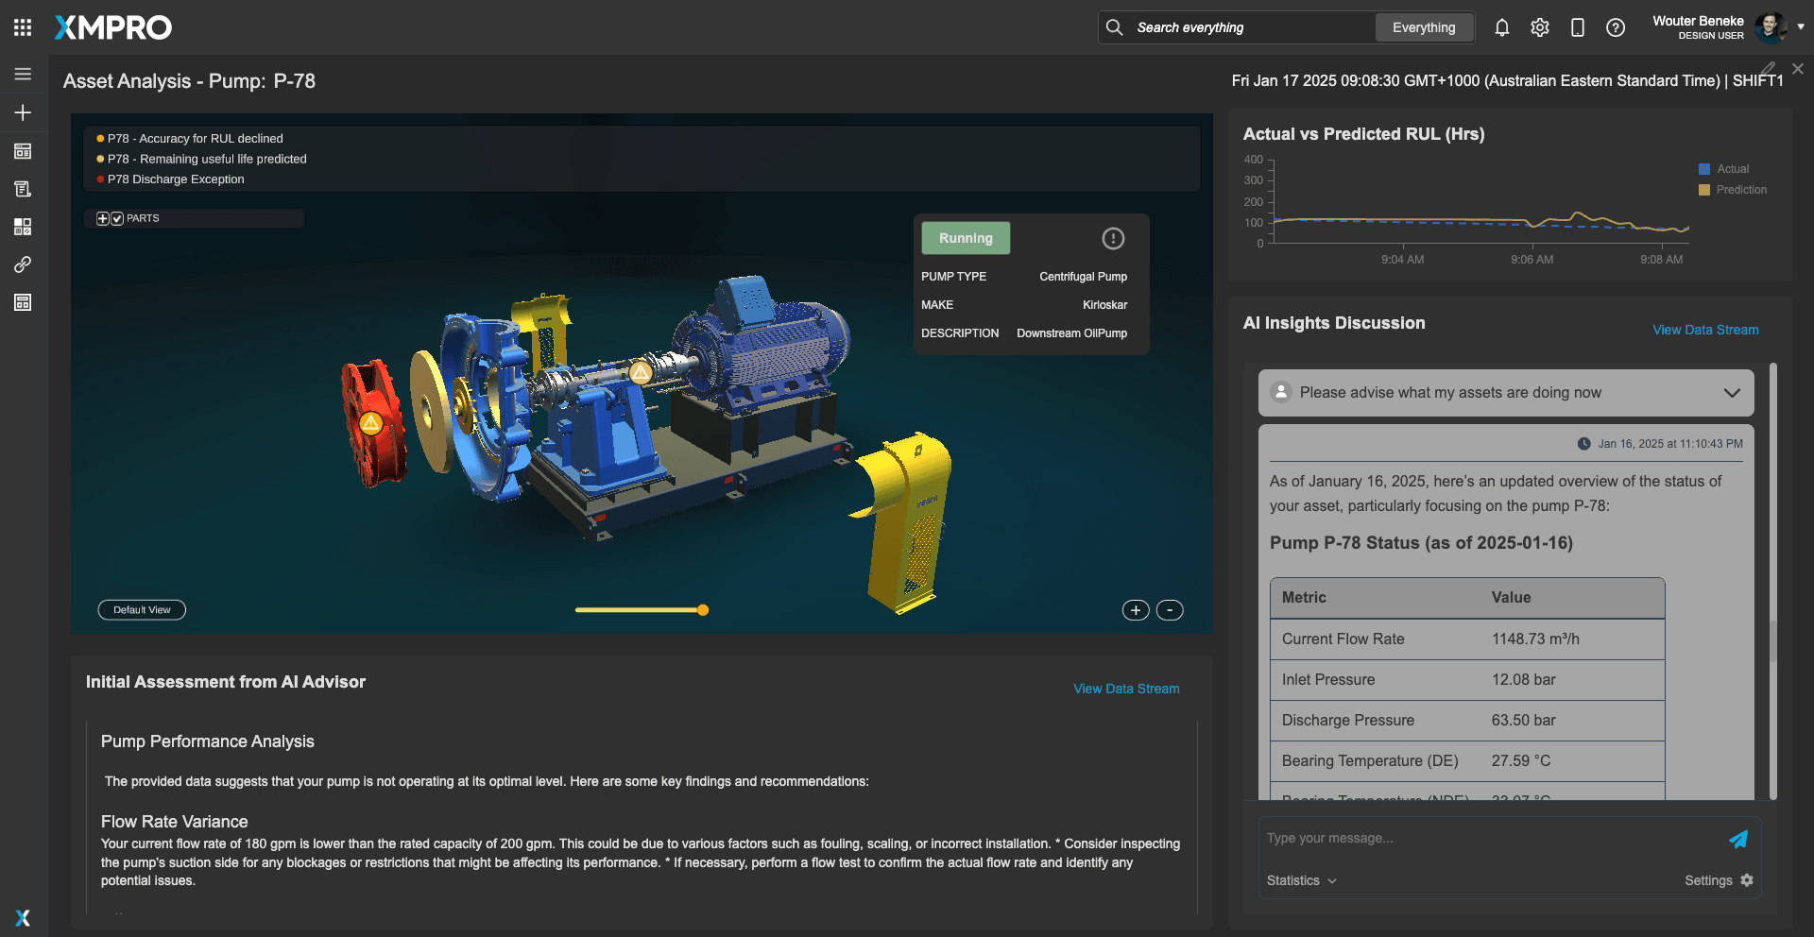
Task: Open settings gear in top bar
Action: 1539,27
